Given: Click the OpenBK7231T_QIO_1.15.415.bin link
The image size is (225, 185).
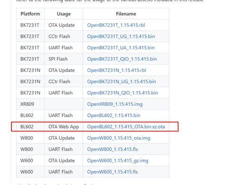Looking at the screenshot, I should pos(122,59).
